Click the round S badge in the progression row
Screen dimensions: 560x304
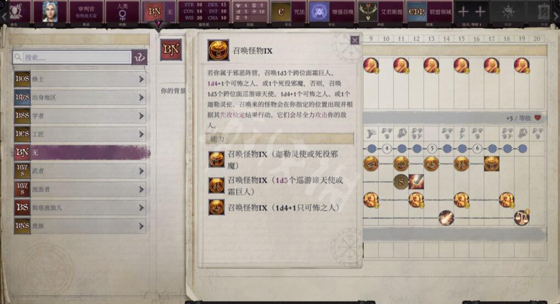click(401, 182)
